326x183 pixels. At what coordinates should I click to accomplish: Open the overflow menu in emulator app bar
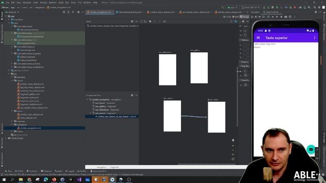[315, 38]
